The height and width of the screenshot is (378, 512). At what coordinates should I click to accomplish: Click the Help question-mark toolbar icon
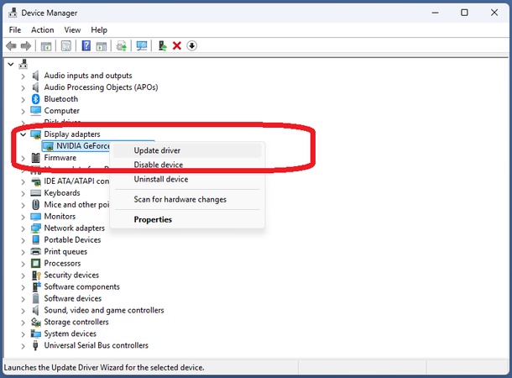86,45
